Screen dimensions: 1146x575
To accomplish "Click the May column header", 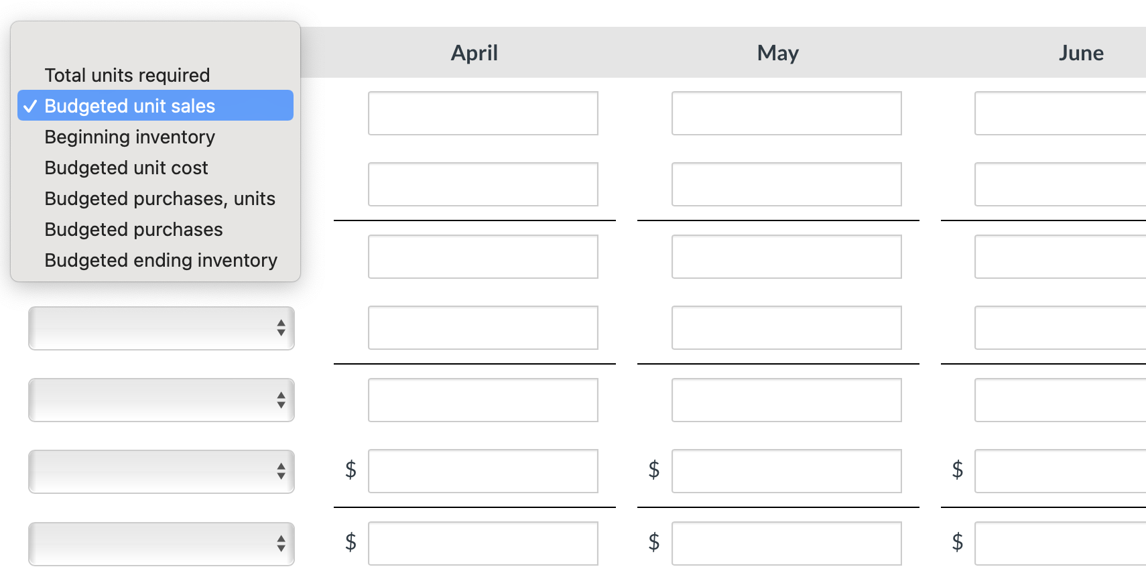I will [x=777, y=52].
